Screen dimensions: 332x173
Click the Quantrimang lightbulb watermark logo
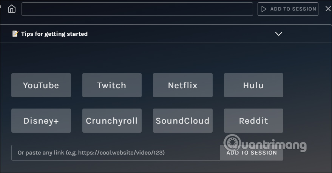tap(232, 143)
